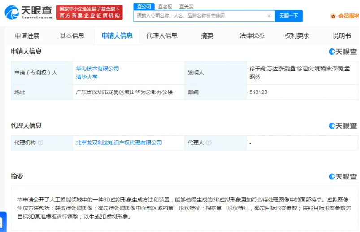Open the 会员服务 link
The image size is (360, 232).
click(x=348, y=16)
